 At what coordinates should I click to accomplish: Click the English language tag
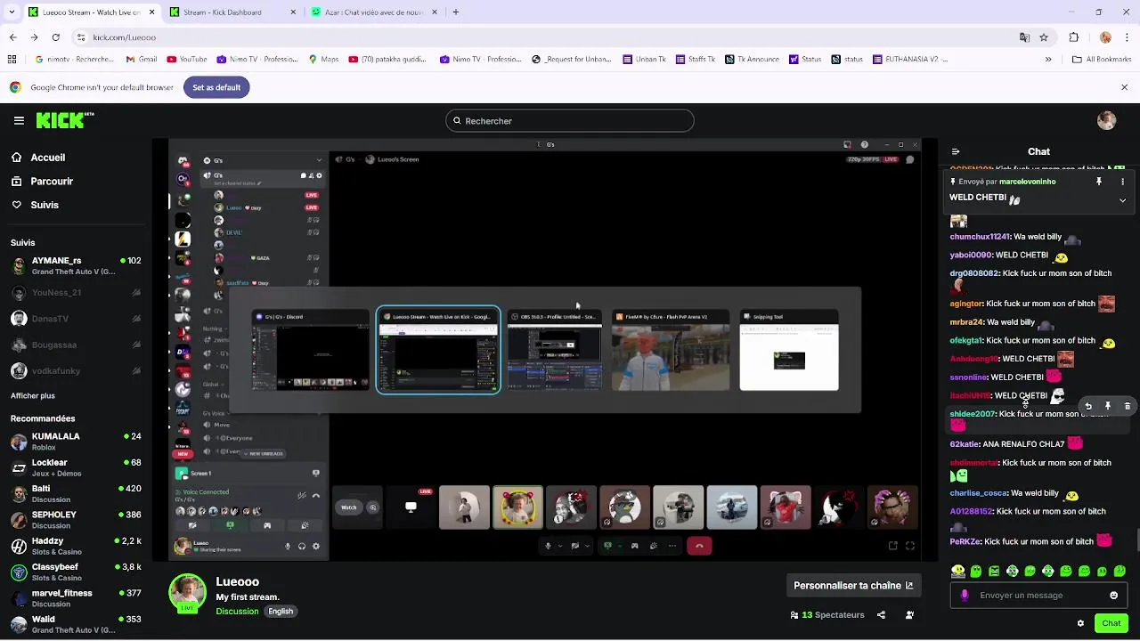(281, 612)
